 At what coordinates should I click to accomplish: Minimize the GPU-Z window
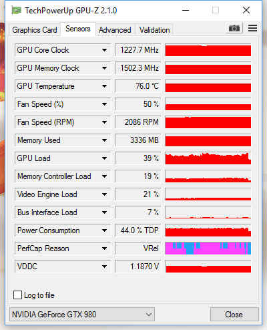pos(186,10)
